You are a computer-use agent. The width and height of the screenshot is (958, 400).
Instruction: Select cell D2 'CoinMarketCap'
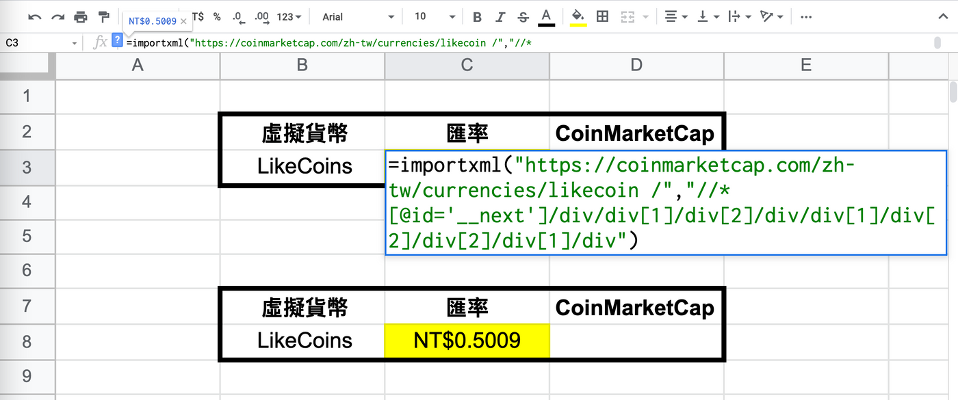(636, 131)
